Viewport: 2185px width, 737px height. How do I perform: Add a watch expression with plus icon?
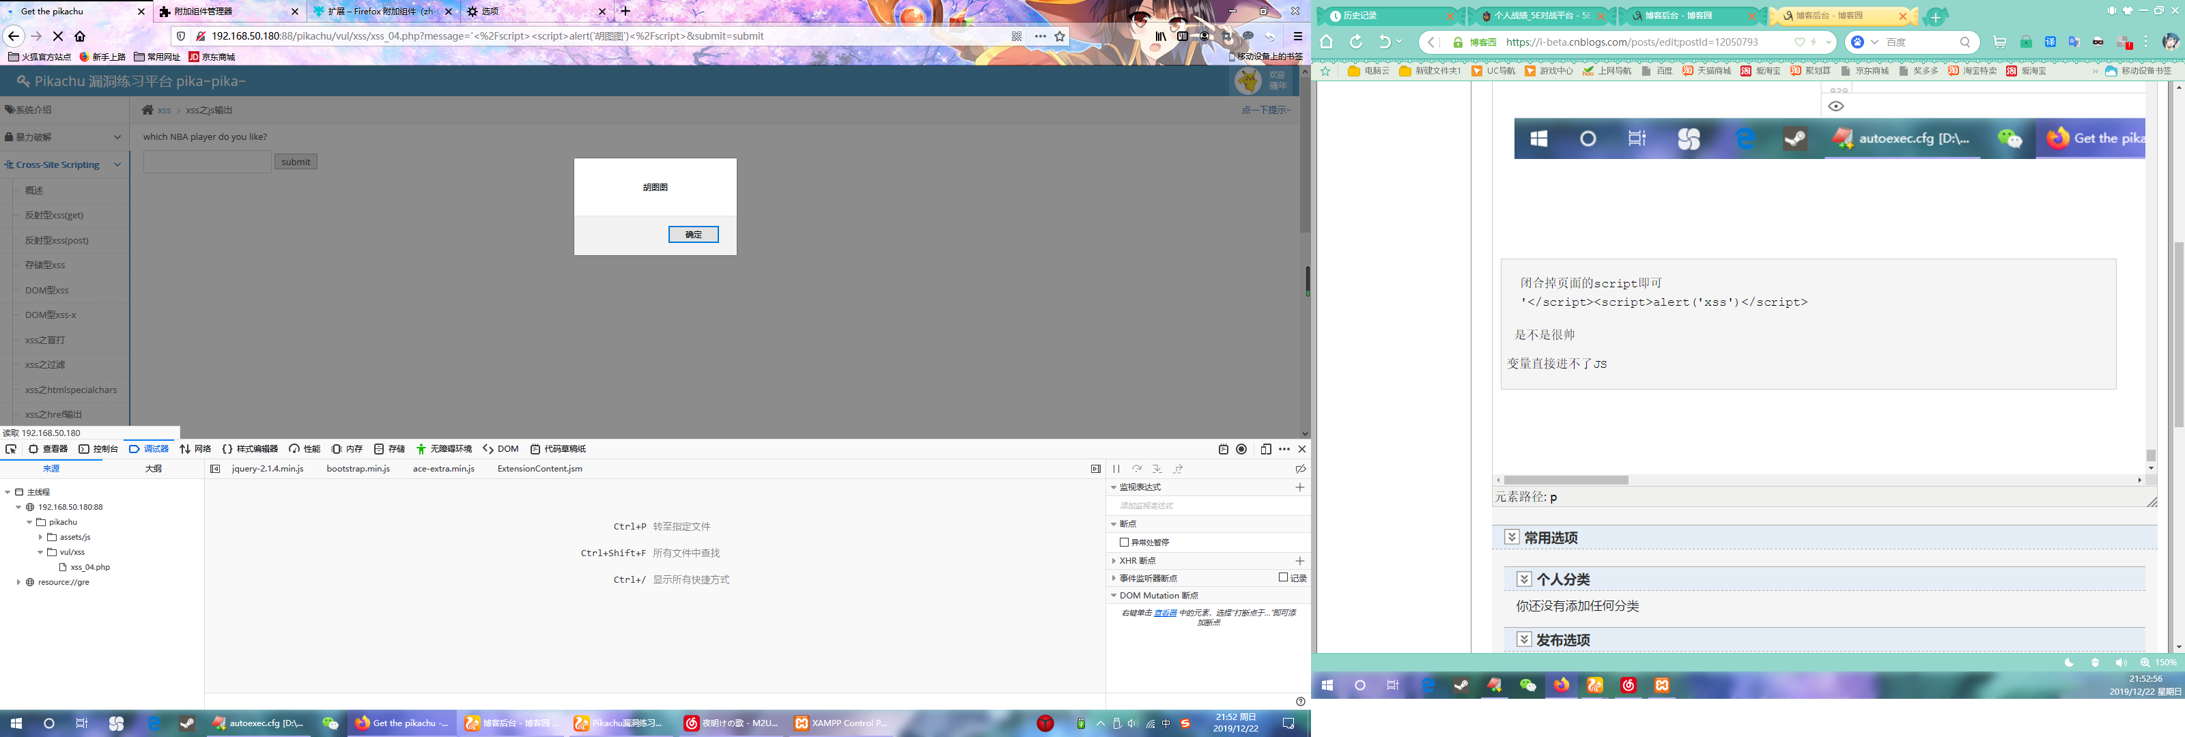(x=1299, y=487)
